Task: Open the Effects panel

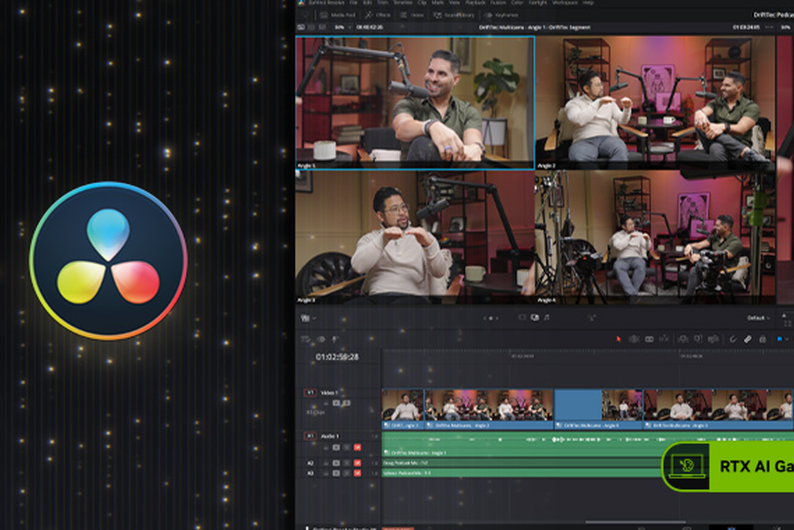Action: coord(377,15)
